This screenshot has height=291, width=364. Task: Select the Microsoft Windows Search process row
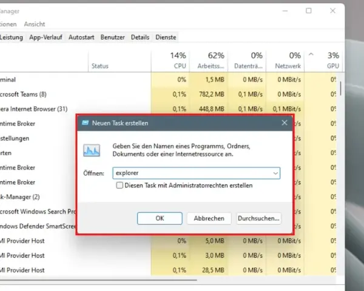click(38, 212)
